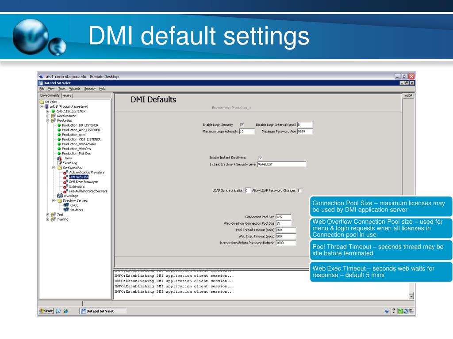The image size is (453, 339).
Task: Click the gear icon beside DMI Error Messages
Action: point(65,181)
